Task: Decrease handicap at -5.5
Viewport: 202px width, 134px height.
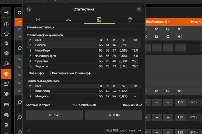Action: tap(190, 102)
